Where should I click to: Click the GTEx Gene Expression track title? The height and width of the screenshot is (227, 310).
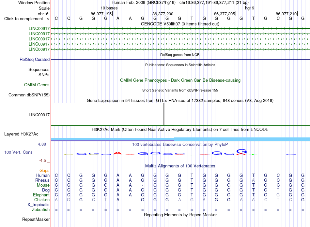click(x=180, y=100)
